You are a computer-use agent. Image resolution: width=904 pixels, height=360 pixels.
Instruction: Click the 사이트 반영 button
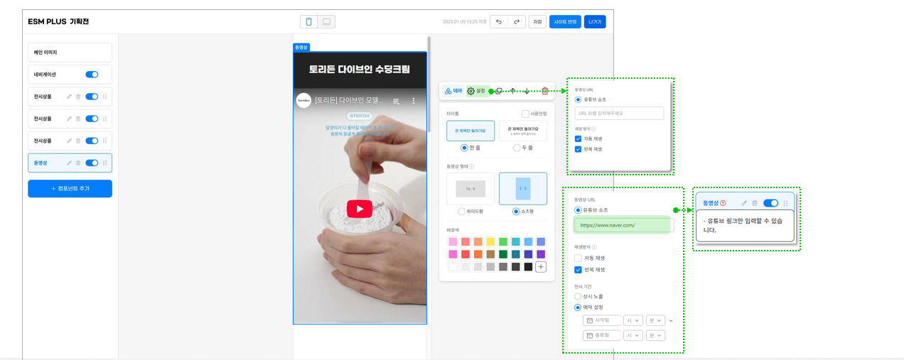click(x=565, y=22)
